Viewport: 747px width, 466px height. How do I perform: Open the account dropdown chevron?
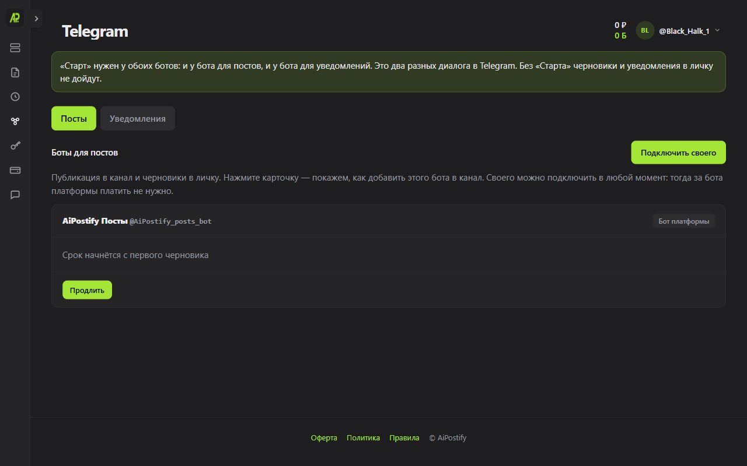(717, 30)
